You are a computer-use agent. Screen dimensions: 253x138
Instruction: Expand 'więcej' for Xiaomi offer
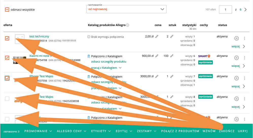pyautogui.click(x=238, y=66)
